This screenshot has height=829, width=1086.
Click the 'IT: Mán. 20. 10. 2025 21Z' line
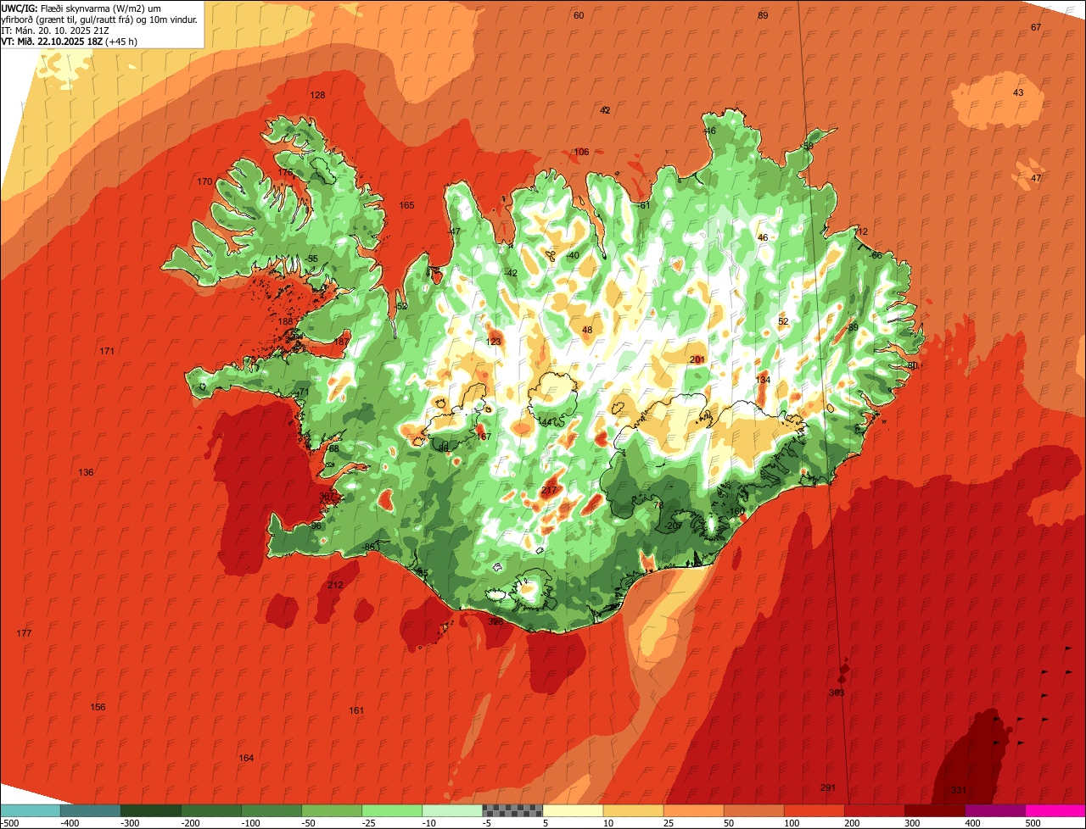(55, 30)
